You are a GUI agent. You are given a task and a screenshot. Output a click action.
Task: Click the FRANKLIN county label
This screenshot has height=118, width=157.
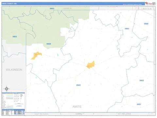(67, 8)
